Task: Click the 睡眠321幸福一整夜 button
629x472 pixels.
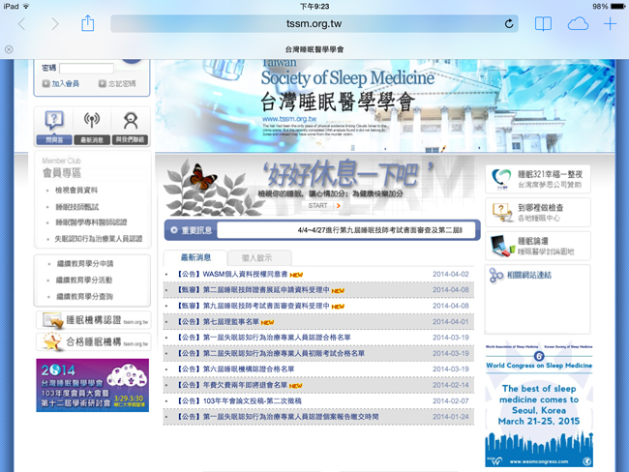Action: (537, 179)
